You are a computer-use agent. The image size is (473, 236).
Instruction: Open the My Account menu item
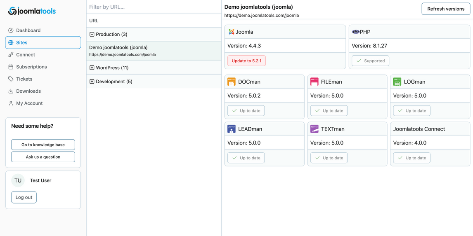tap(43, 103)
